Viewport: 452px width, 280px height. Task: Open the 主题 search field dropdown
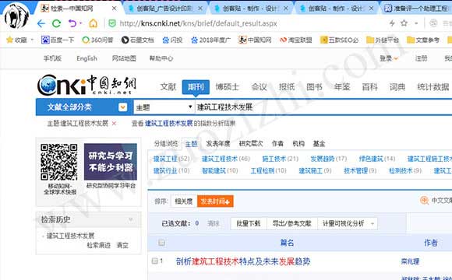pyautogui.click(x=164, y=107)
